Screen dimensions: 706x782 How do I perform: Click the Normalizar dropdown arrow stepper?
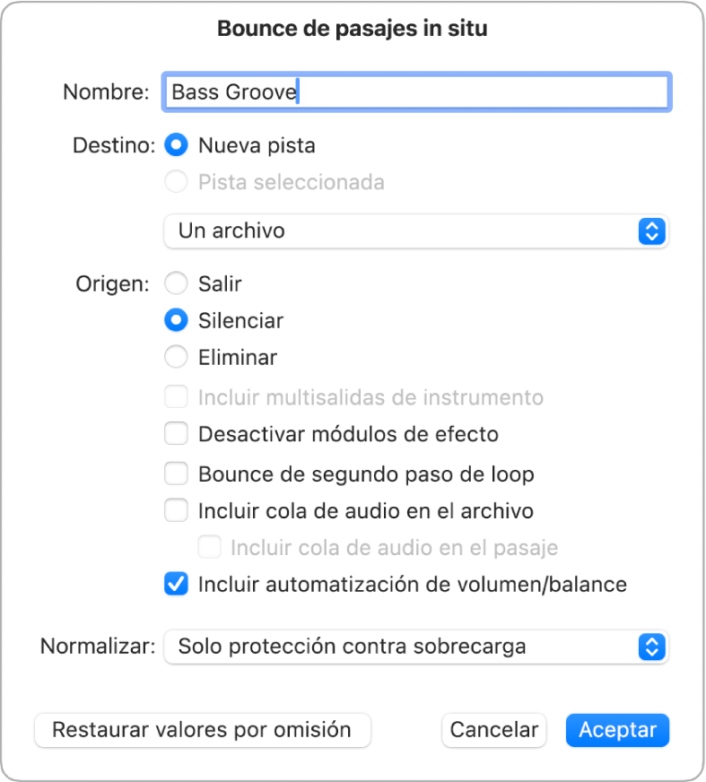pyautogui.click(x=651, y=647)
